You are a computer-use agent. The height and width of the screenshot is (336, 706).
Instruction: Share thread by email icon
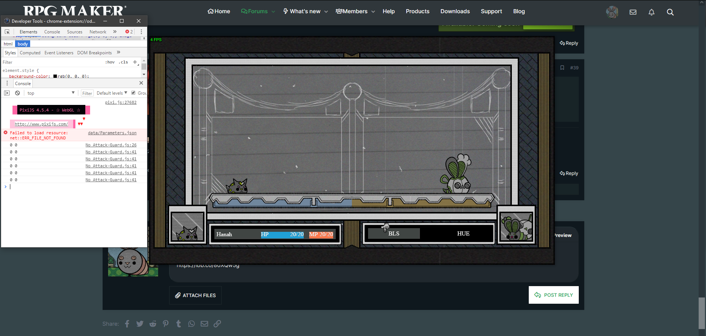click(204, 324)
